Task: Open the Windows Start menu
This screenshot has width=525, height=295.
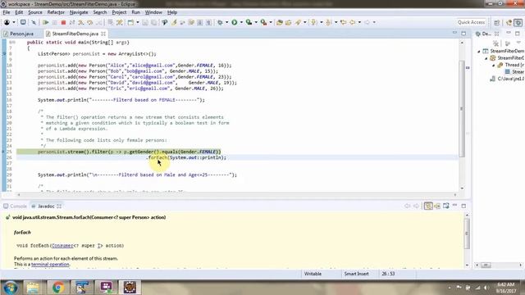Action: pos(10,288)
